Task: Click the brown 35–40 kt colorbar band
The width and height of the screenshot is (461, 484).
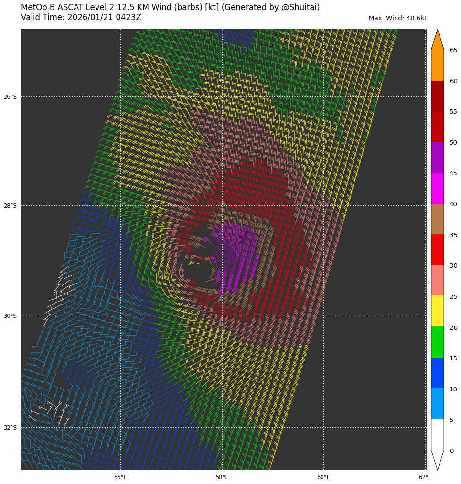Action: point(437,219)
